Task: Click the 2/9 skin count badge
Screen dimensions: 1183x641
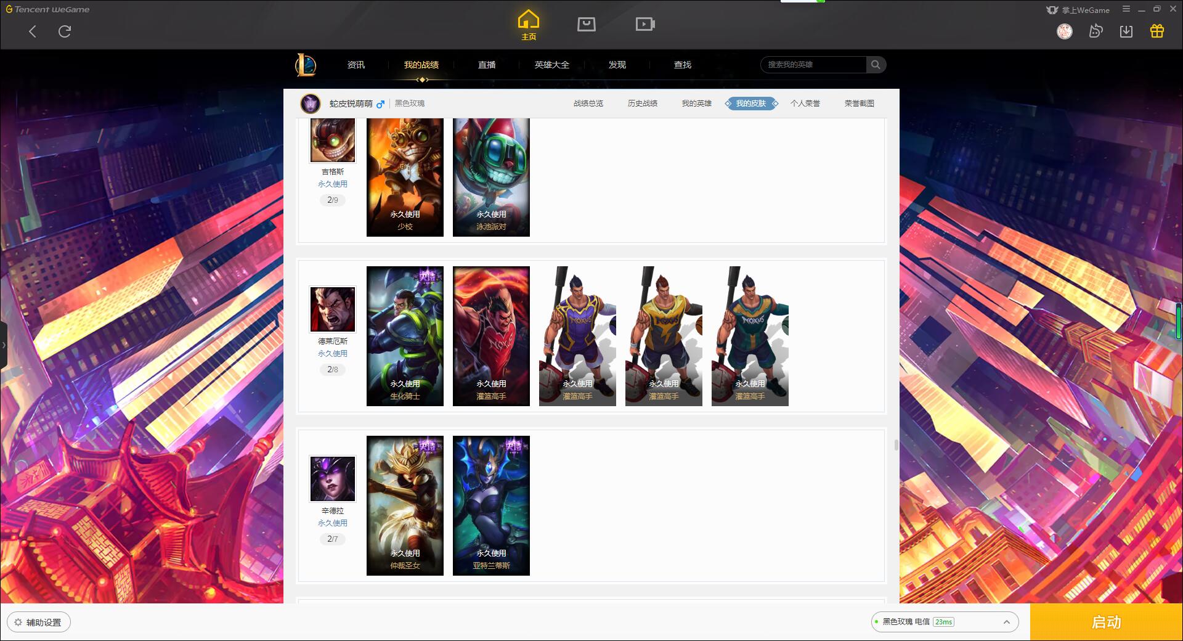Action: click(333, 200)
